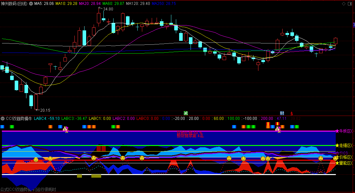
Task: Click the money bag icon below the 财 marker
Action: (x=278, y=129)
